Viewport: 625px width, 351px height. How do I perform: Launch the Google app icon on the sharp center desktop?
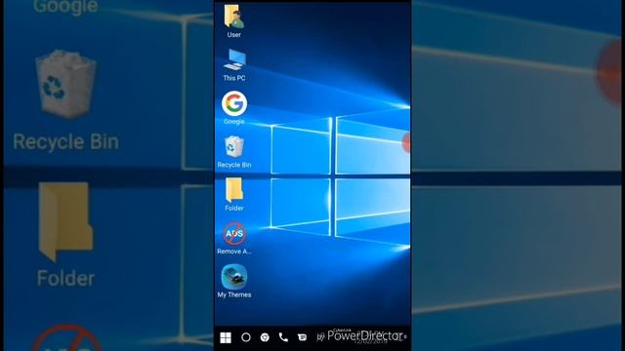234,103
